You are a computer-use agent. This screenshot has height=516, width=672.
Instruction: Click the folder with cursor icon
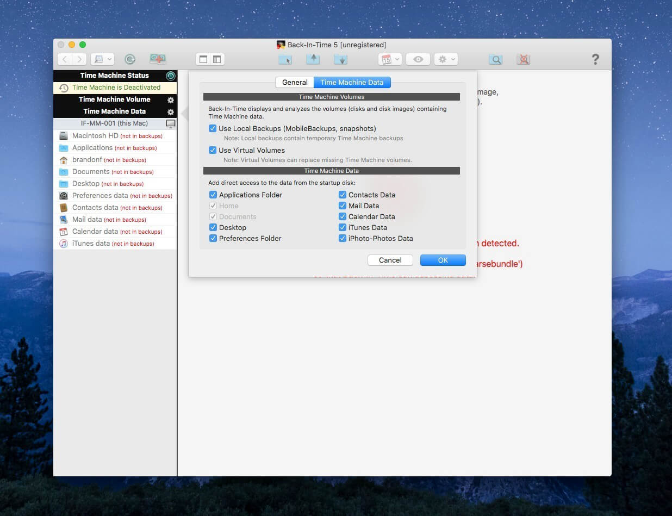pos(285,59)
